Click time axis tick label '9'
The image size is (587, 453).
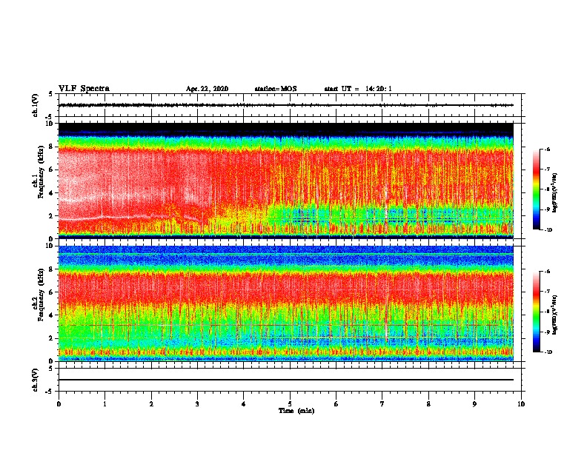[x=474, y=404]
